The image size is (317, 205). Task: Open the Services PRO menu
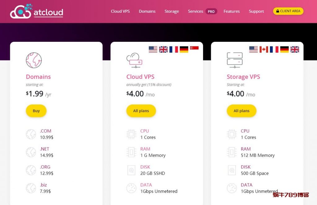coord(196,11)
